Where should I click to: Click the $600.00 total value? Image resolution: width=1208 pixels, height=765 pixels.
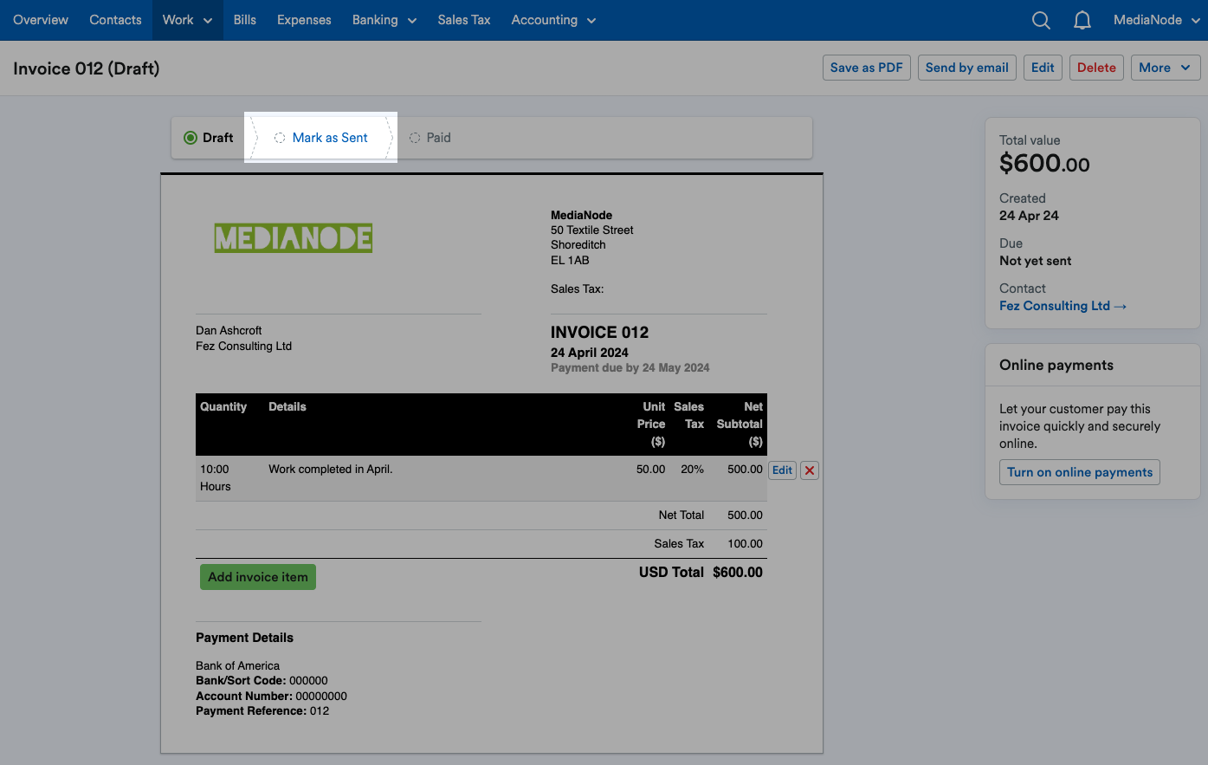[x=1044, y=163]
